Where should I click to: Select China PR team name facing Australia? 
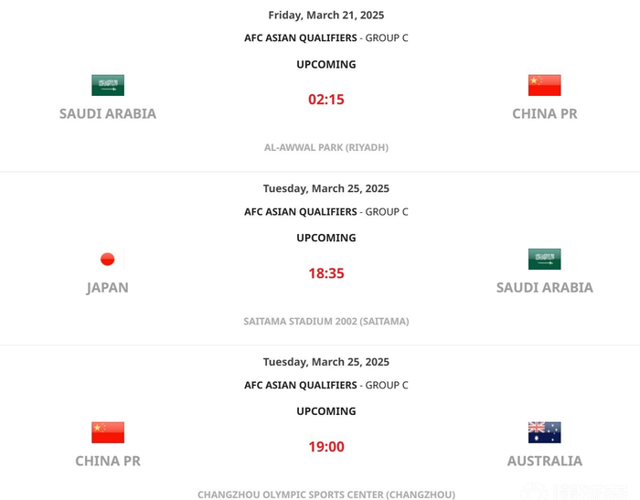pos(108,461)
